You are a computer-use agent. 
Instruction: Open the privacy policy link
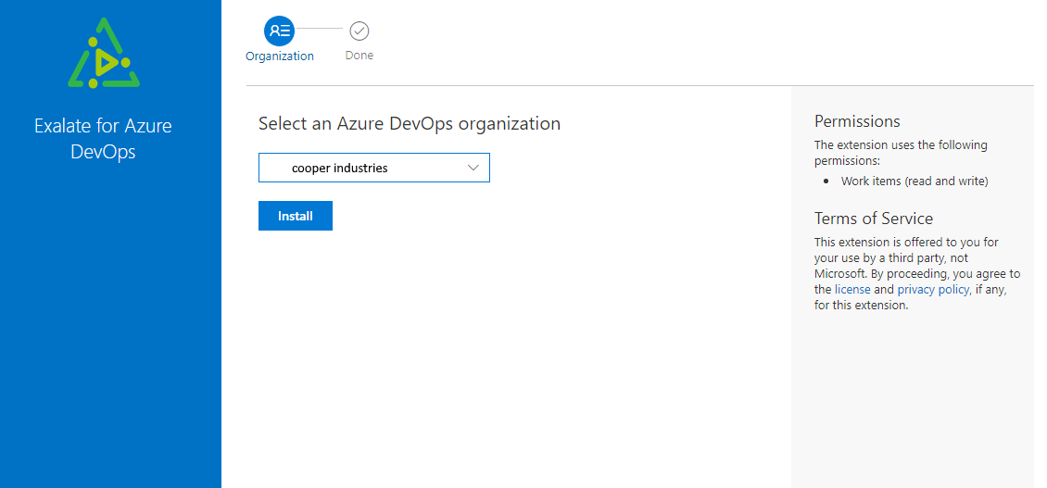pyautogui.click(x=933, y=290)
